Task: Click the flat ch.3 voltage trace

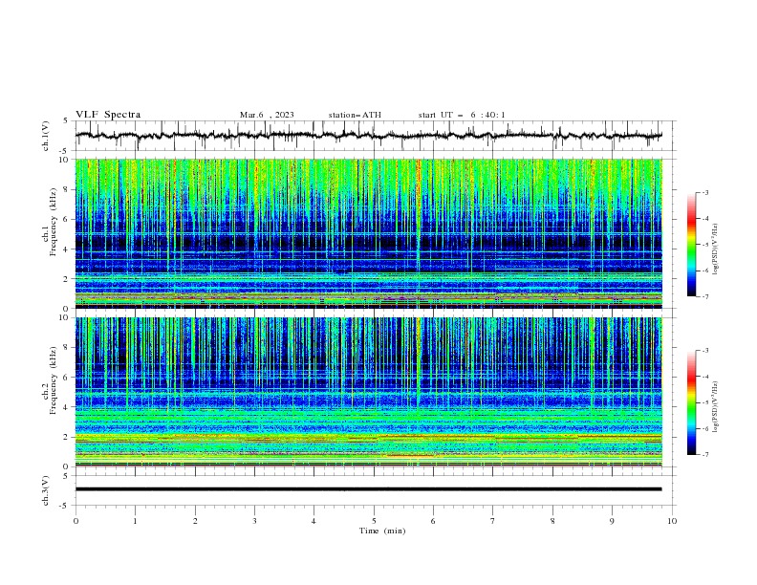Action: (368, 489)
